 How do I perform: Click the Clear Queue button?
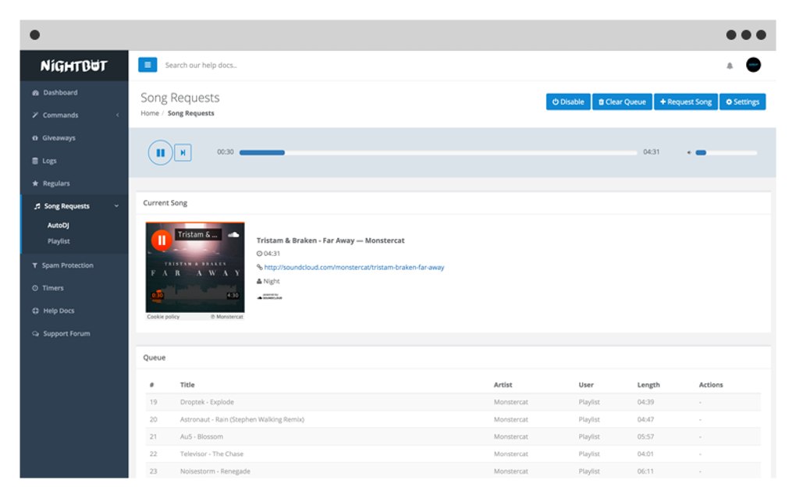tap(622, 101)
